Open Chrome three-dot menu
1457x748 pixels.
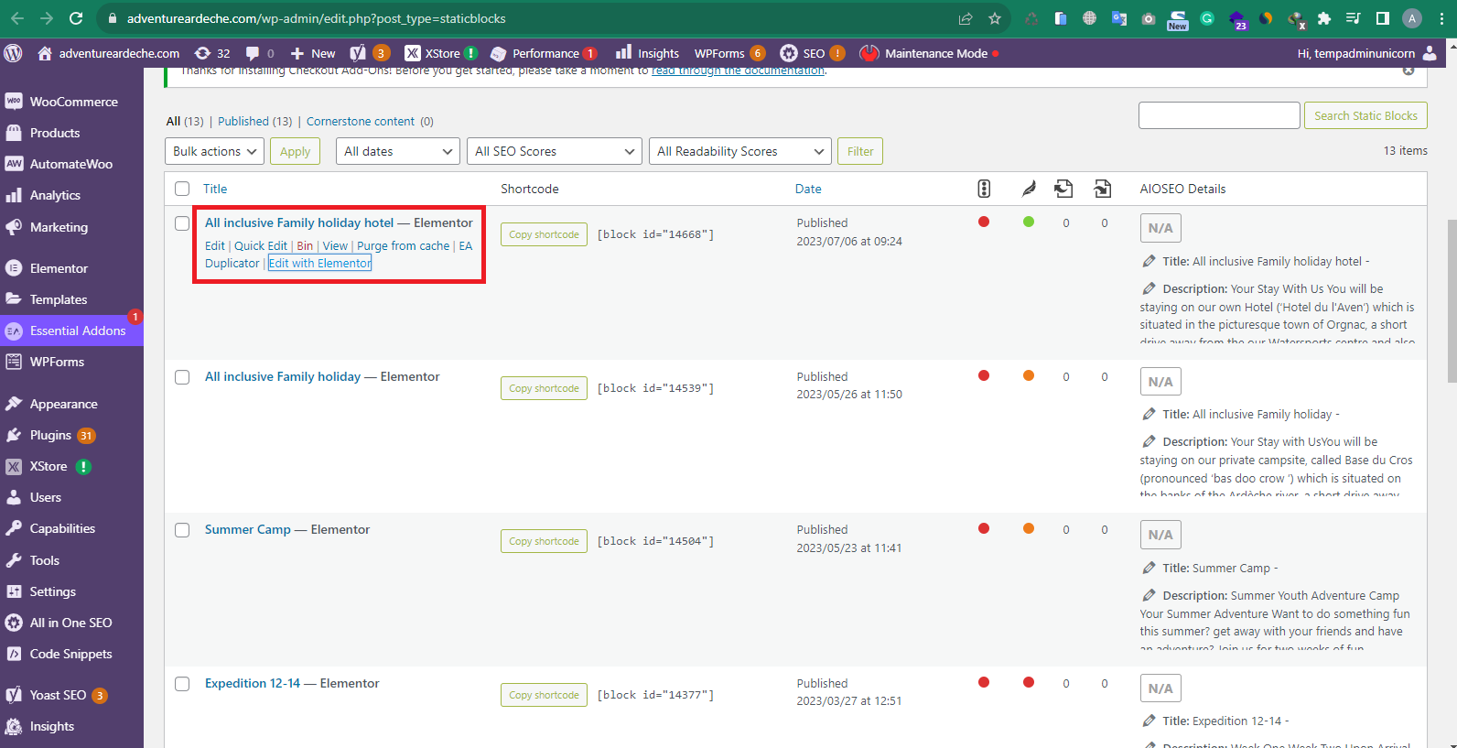click(1441, 18)
